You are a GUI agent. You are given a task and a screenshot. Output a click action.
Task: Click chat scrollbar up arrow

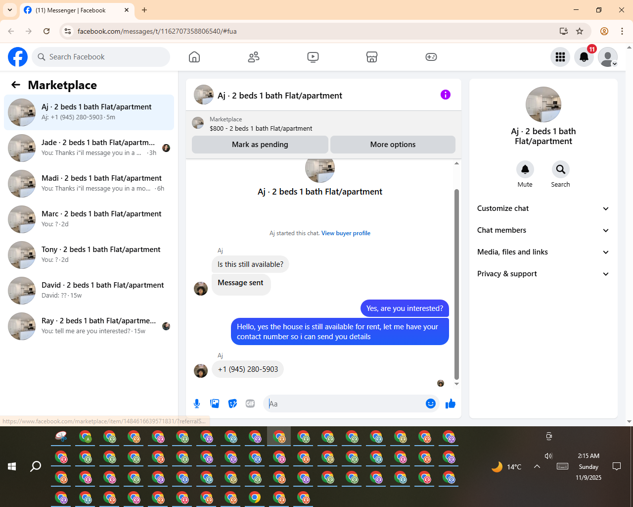(x=456, y=163)
